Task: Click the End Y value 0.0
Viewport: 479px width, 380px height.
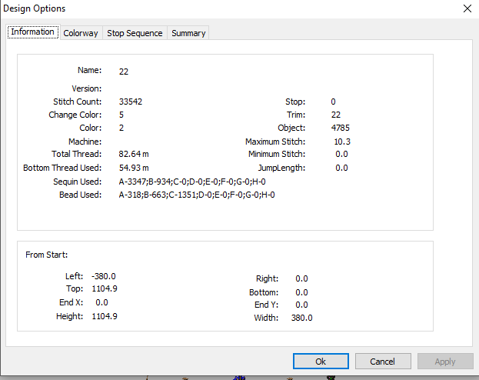Action: point(302,305)
